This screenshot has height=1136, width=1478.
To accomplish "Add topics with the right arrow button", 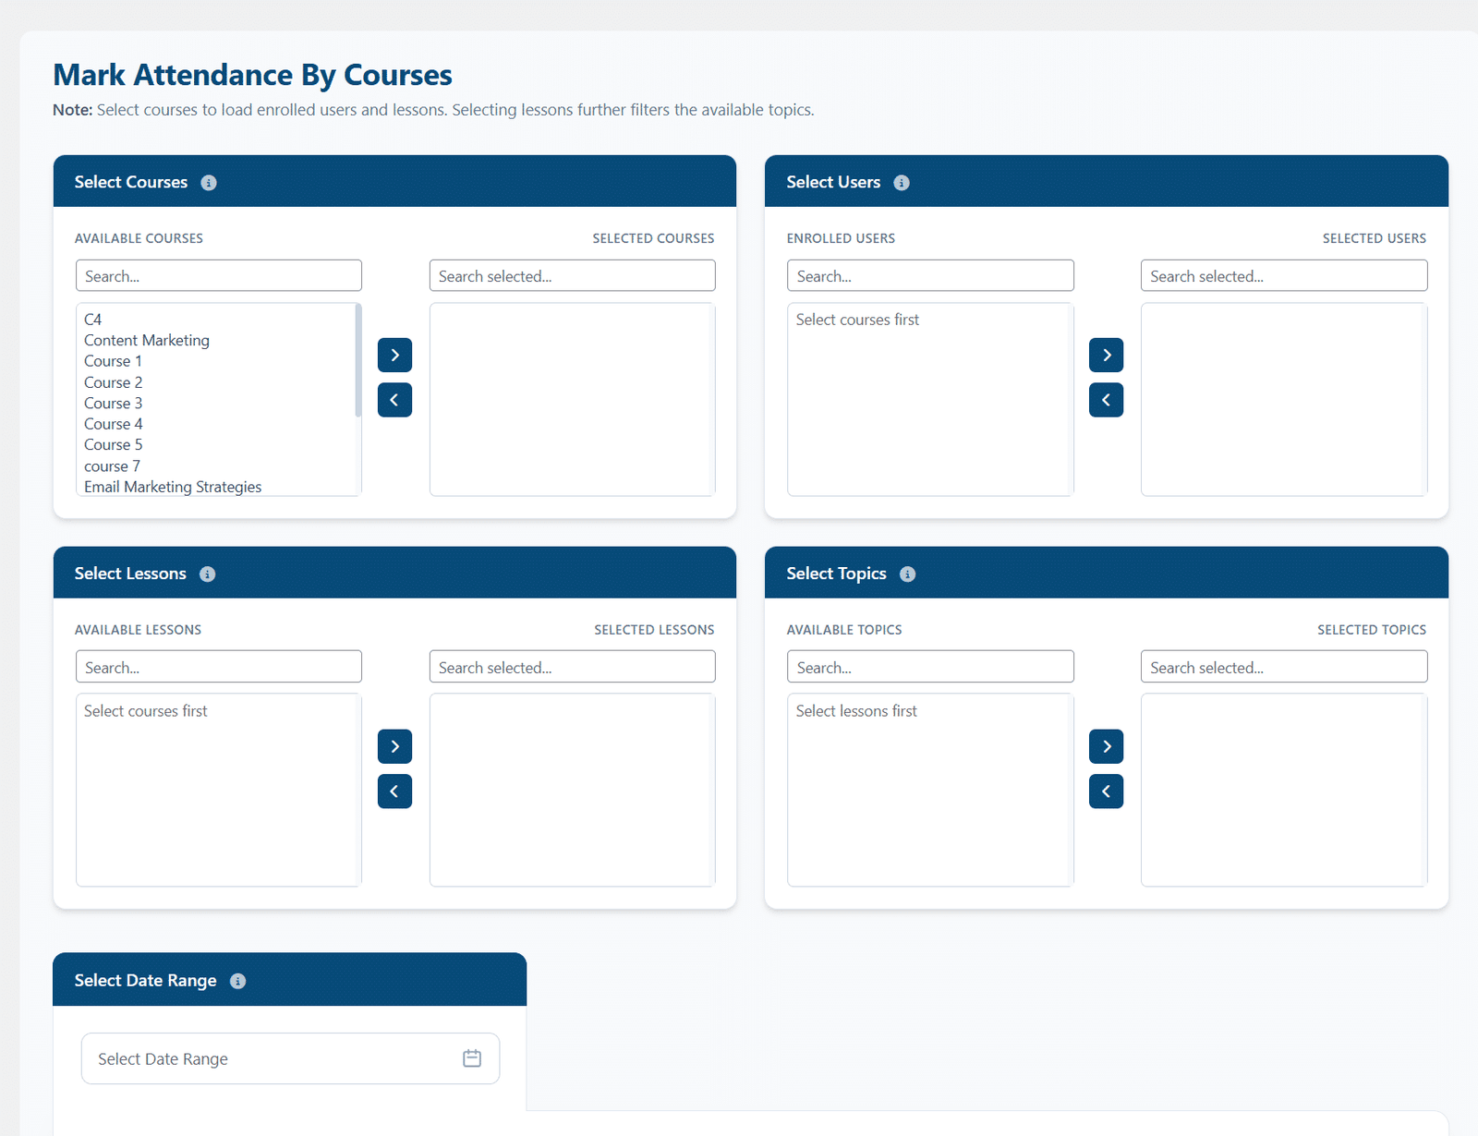I will tap(1107, 746).
